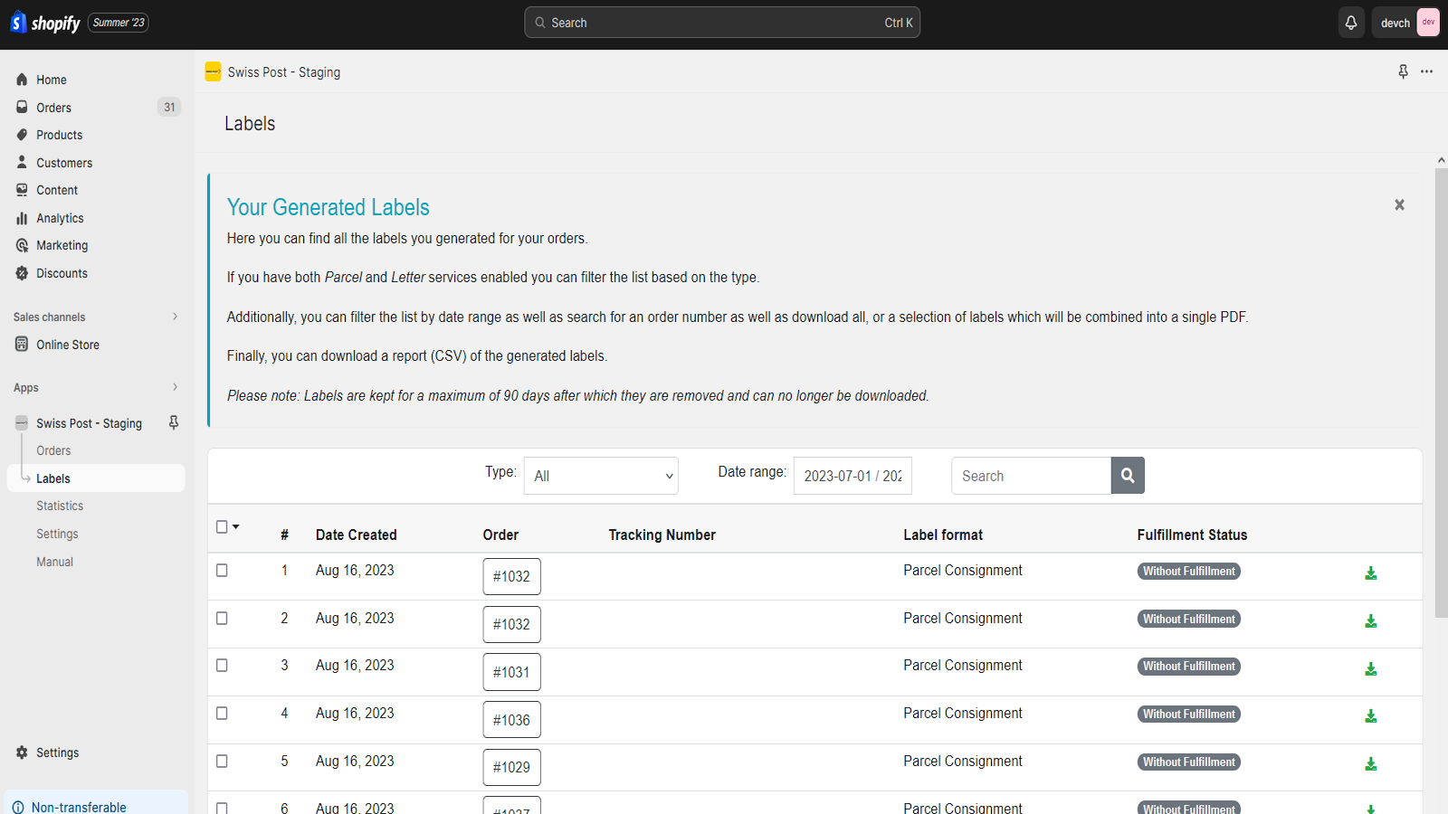The height and width of the screenshot is (814, 1448).
Task: Check the checkbox for row 1
Action: tap(222, 571)
